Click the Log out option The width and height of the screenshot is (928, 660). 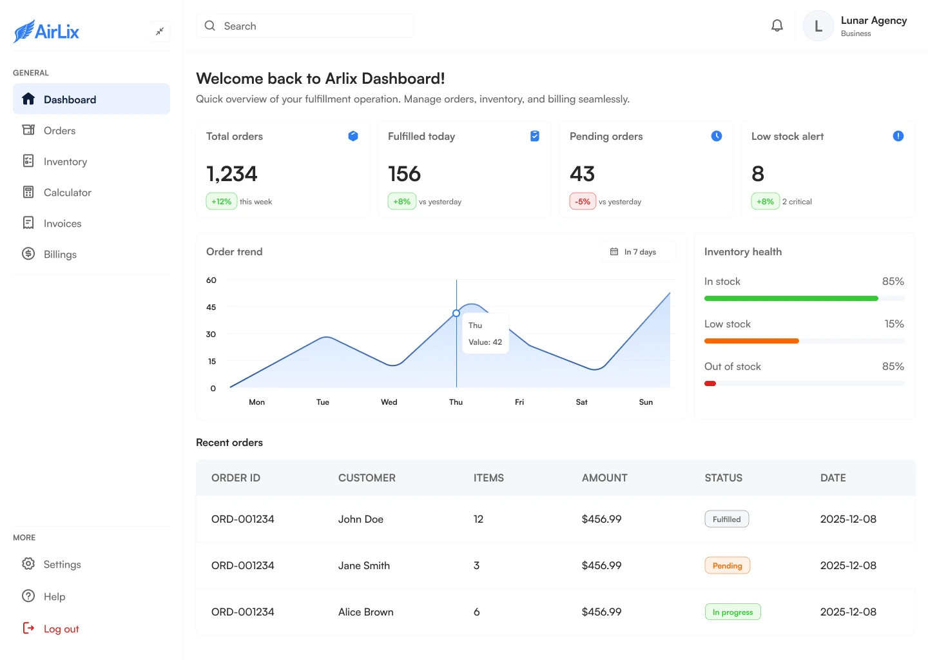tap(61, 628)
